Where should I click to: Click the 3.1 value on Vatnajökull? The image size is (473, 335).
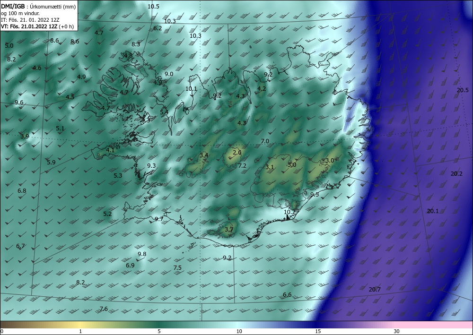pyautogui.click(x=270, y=167)
